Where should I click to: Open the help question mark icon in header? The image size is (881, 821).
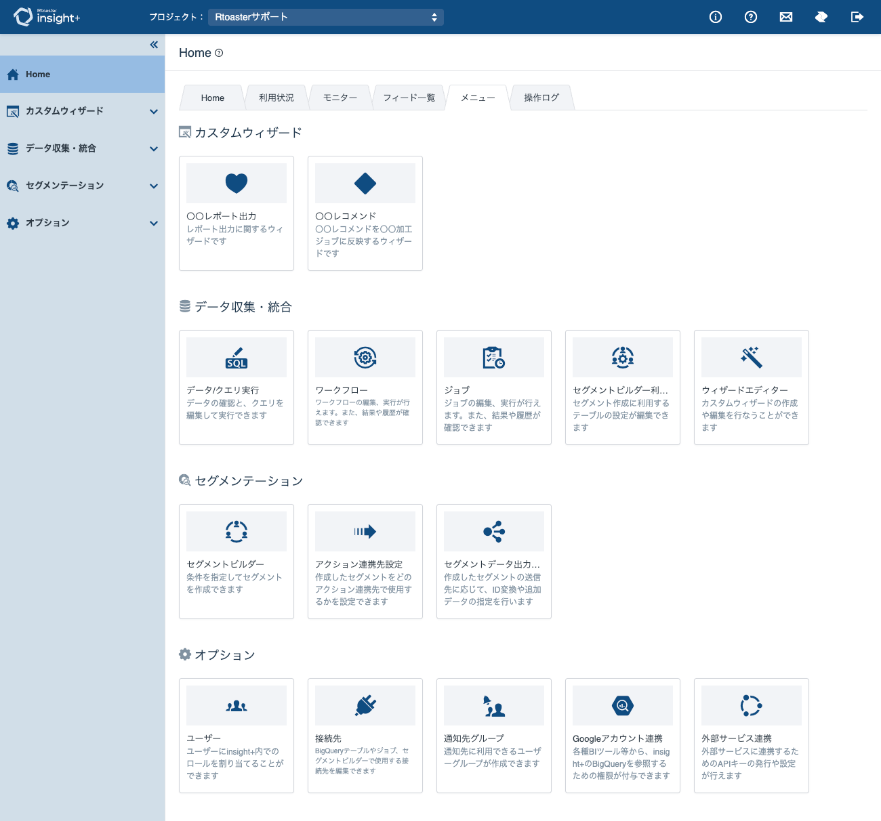click(751, 17)
